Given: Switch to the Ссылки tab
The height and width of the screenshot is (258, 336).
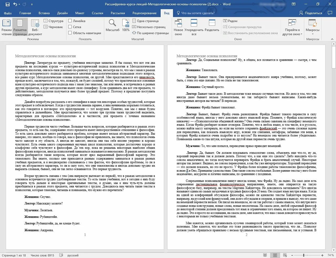Looking at the screenshot, I should click(x=97, y=13).
